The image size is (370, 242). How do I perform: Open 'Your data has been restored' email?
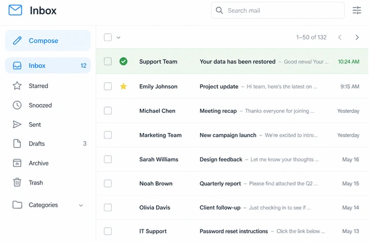click(232, 61)
